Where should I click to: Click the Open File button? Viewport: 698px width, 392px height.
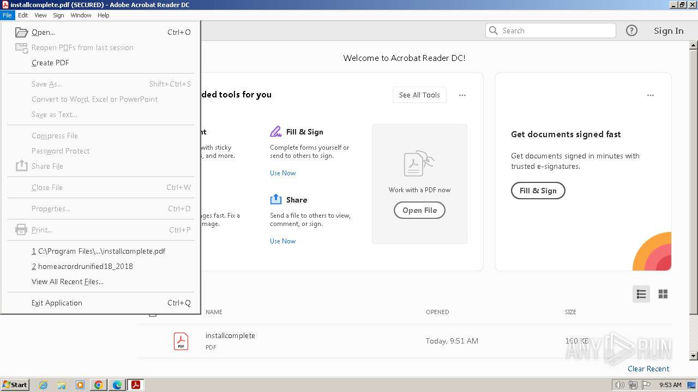(x=419, y=210)
